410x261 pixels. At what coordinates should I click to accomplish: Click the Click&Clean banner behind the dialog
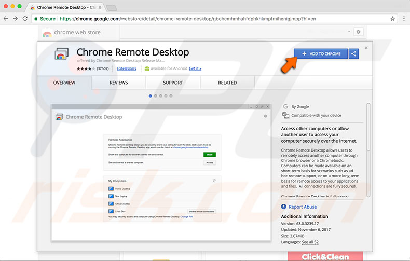(x=325, y=256)
